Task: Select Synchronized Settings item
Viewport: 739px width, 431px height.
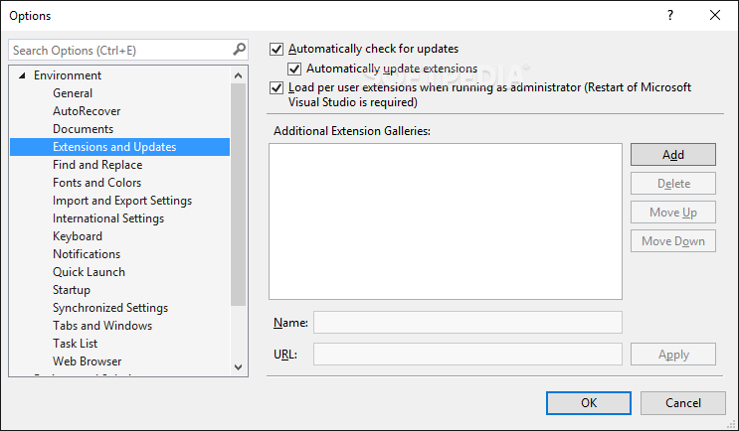Action: click(x=110, y=308)
